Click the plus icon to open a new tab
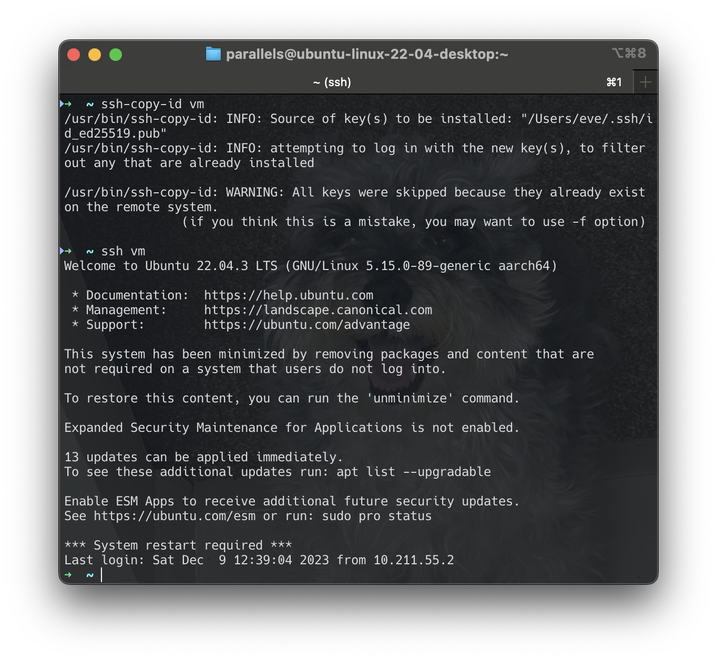The height and width of the screenshot is (662, 717). click(x=646, y=81)
